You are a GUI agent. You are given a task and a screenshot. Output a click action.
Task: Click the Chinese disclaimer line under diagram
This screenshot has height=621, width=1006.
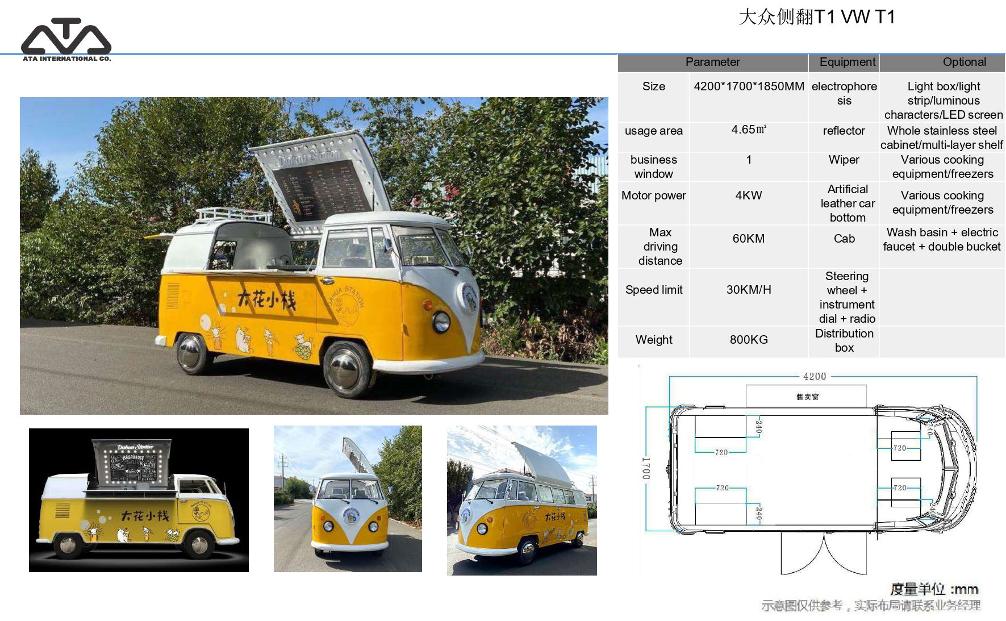(871, 606)
